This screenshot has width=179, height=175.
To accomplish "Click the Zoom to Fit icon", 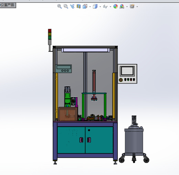I will (x=60, y=7).
